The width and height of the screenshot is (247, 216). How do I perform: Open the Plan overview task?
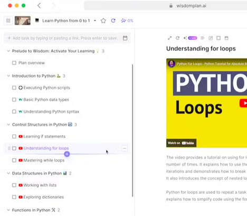click(x=32, y=63)
